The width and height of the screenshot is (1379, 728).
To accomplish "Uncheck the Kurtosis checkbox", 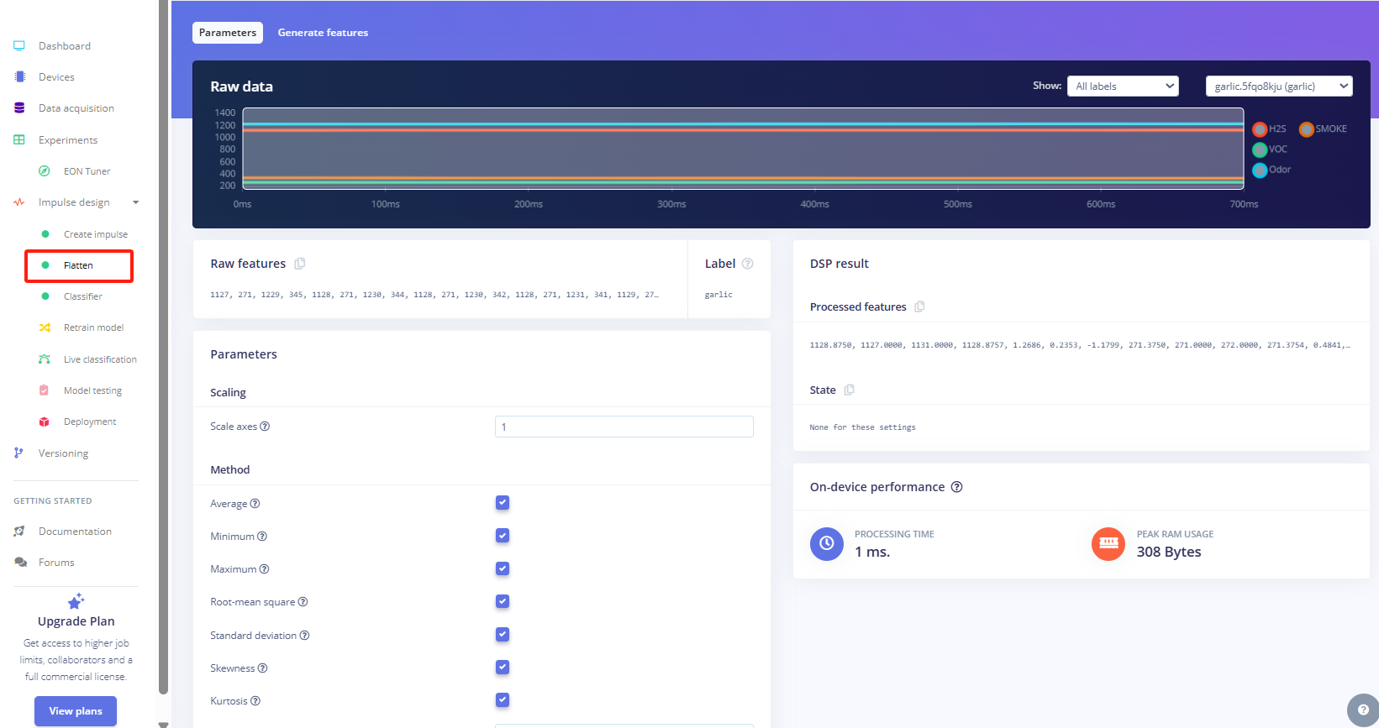I will 503,700.
